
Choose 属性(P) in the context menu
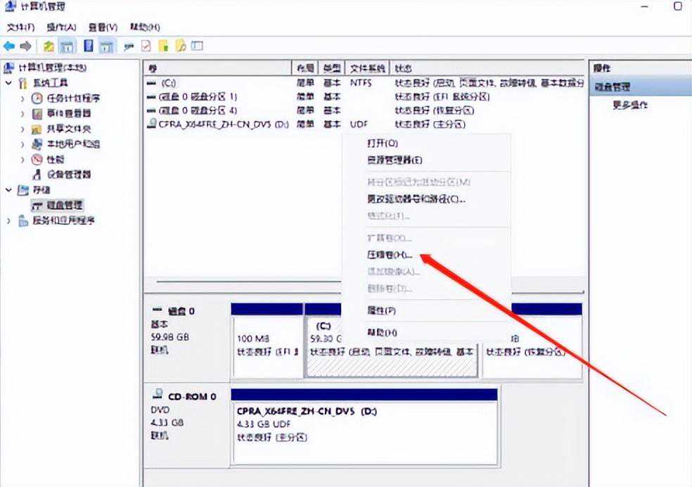pyautogui.click(x=381, y=310)
